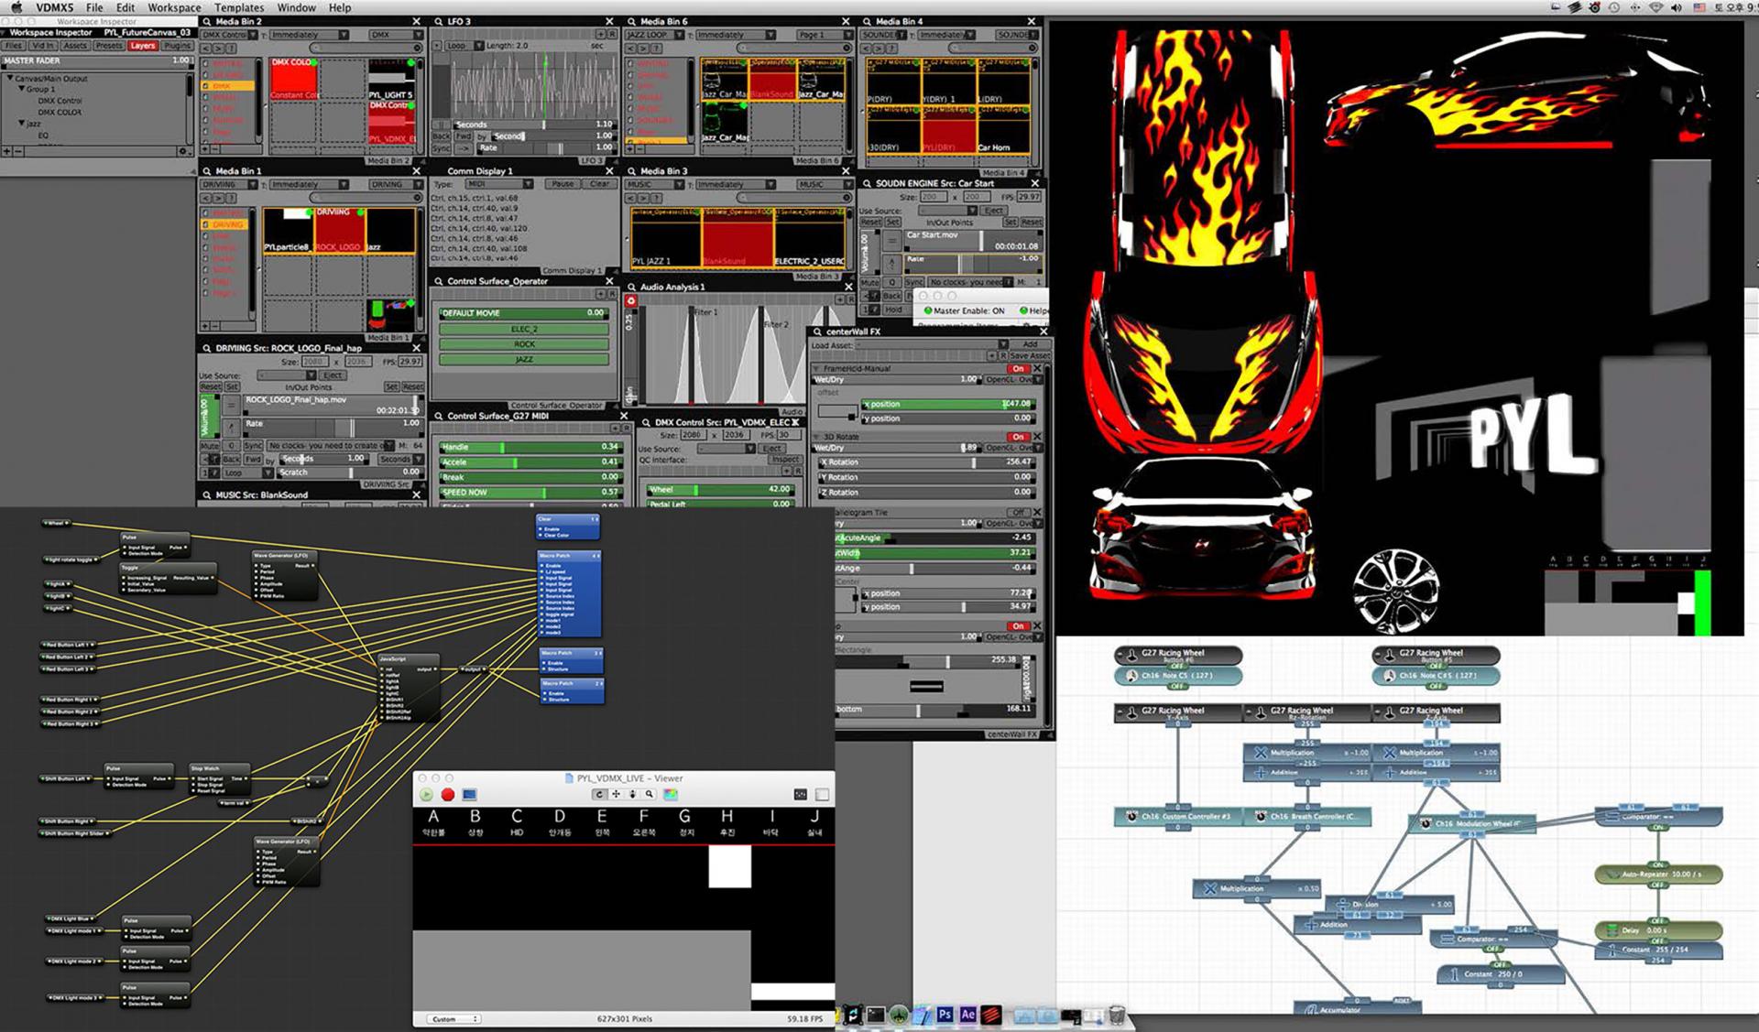Click the Handle slider in Control Surface_G27 MIDI
The image size is (1759, 1032).
coord(530,447)
